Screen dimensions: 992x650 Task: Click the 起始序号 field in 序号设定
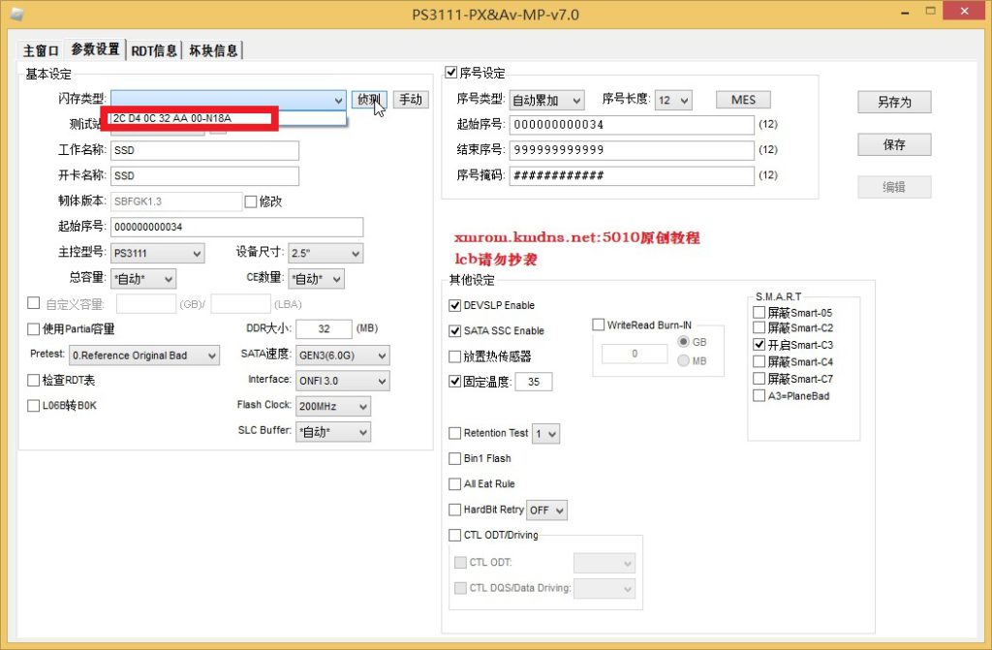(x=631, y=125)
